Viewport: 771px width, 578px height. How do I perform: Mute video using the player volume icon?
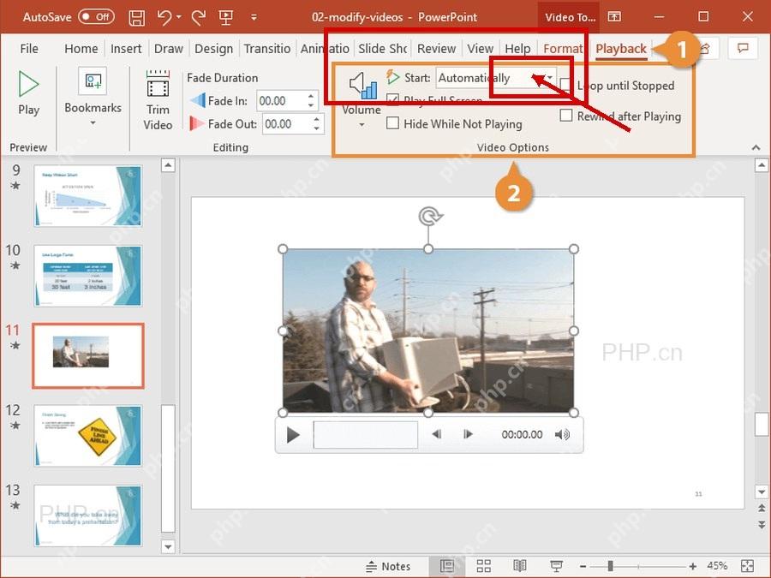tap(562, 434)
